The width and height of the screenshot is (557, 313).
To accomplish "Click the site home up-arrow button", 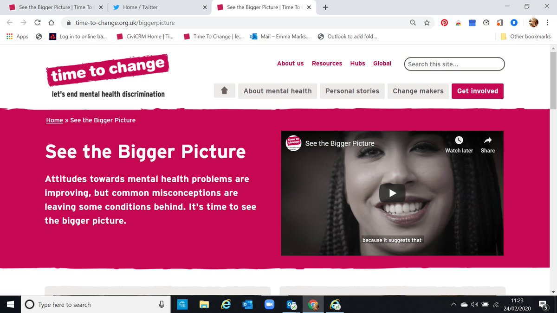I will (224, 91).
